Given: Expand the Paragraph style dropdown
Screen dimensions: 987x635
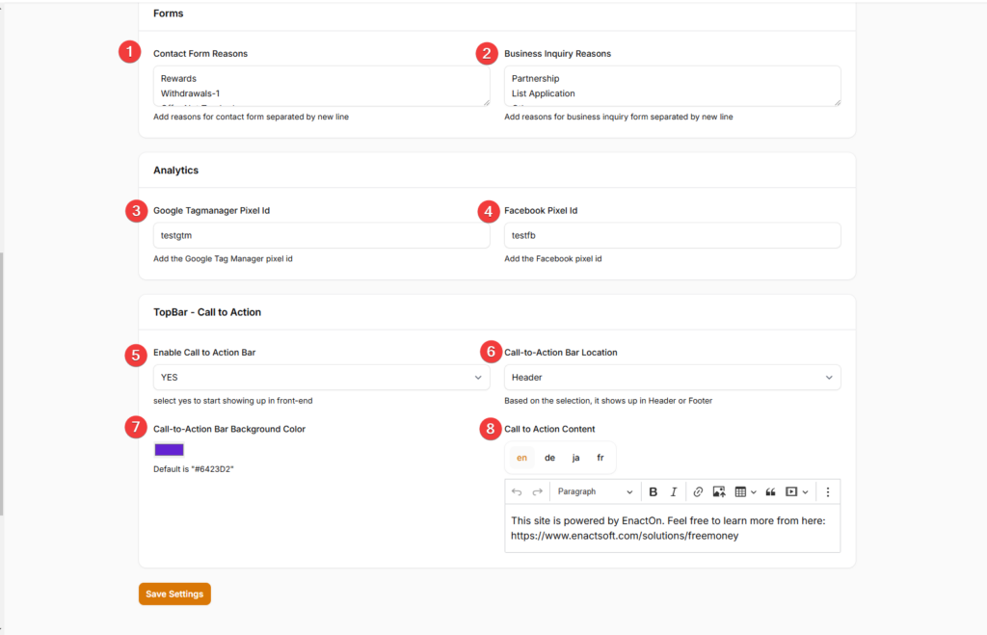Looking at the screenshot, I should coord(595,492).
